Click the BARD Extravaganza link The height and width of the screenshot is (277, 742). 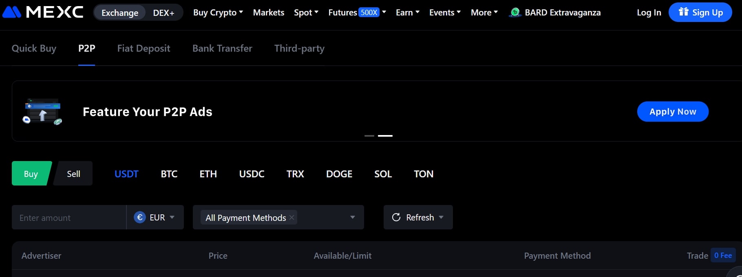563,13
